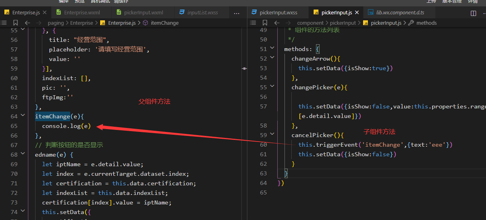
Task: Click 'Enterprise.js' breadcrumb file entry
Action: (x=118, y=23)
